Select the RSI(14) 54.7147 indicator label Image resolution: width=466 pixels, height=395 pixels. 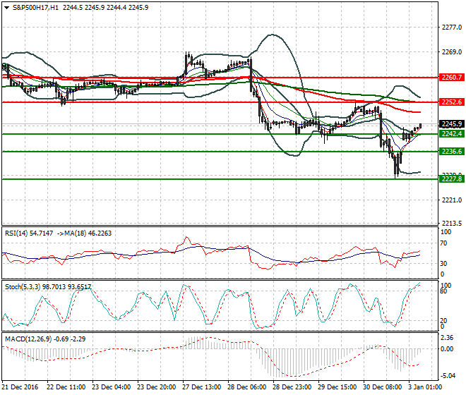point(29,233)
